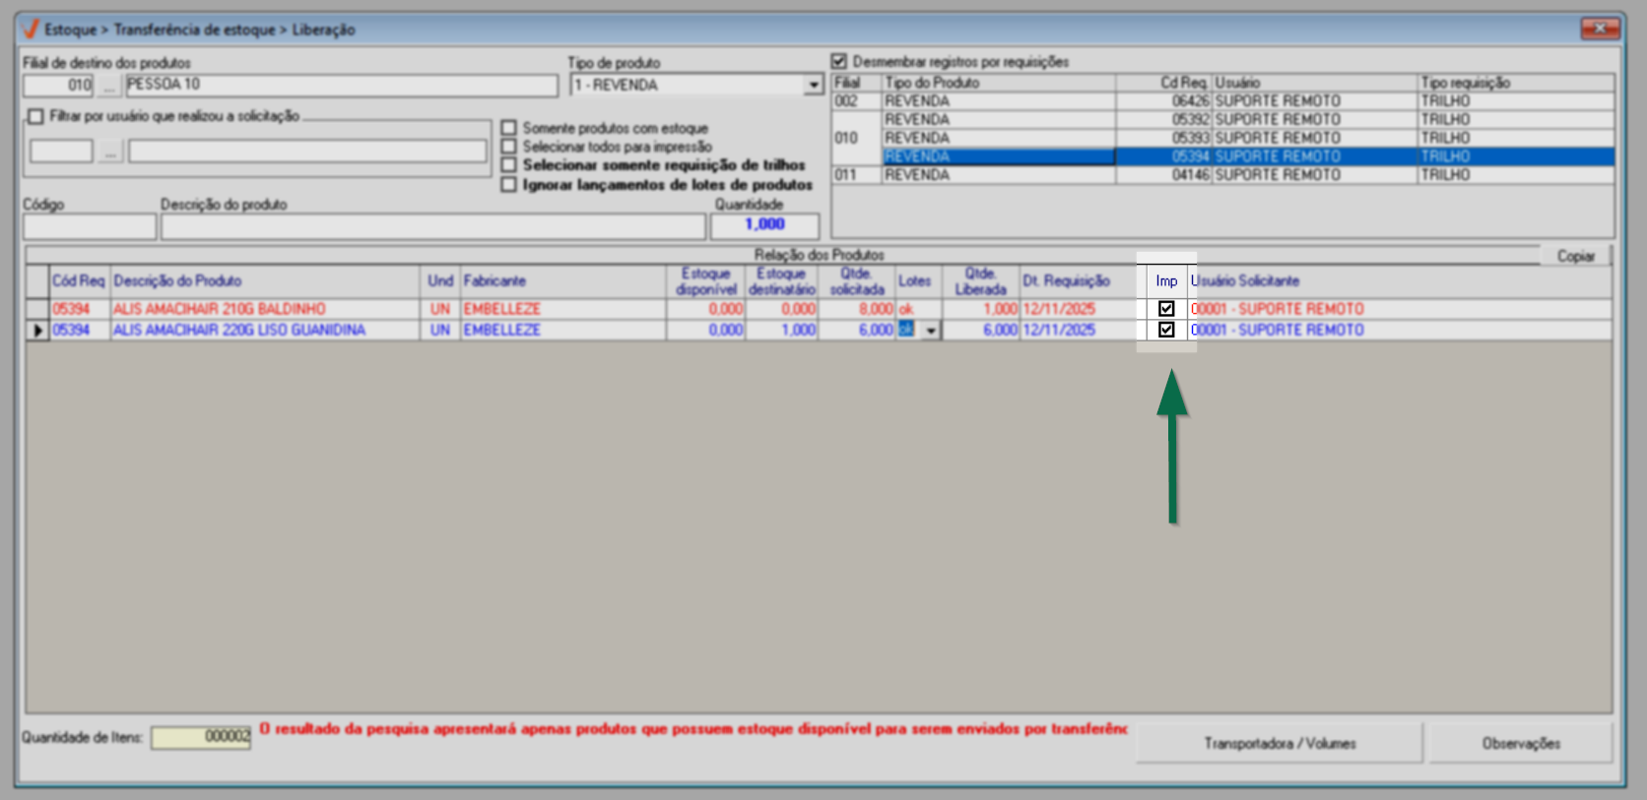The image size is (1647, 800).
Task: Enable Filtrar por usuário que realizou a solicitação
Action: 36,116
